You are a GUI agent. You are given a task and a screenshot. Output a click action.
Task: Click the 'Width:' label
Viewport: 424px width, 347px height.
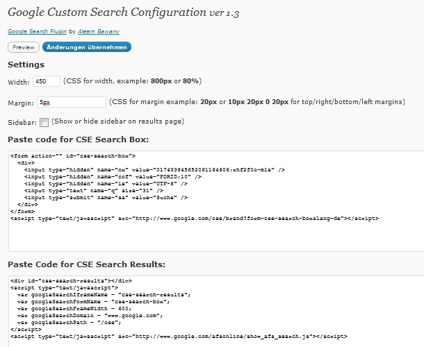coord(19,82)
